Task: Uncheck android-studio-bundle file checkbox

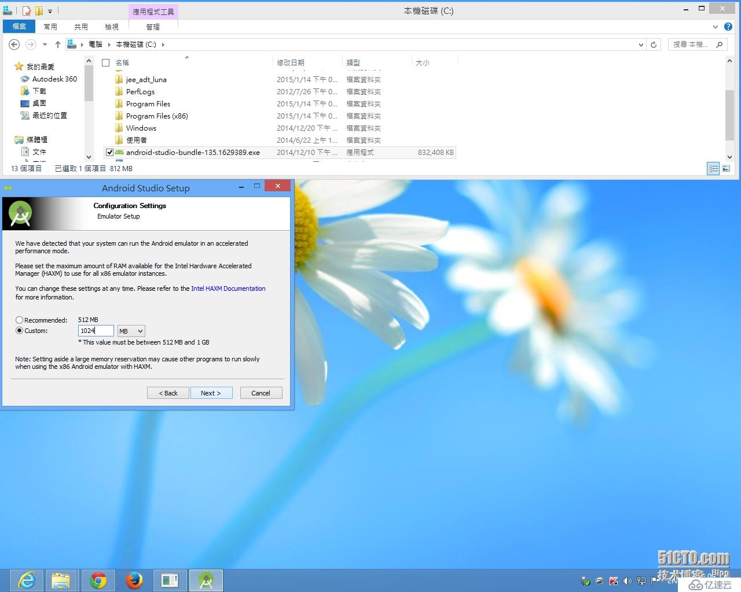Action: pos(109,153)
